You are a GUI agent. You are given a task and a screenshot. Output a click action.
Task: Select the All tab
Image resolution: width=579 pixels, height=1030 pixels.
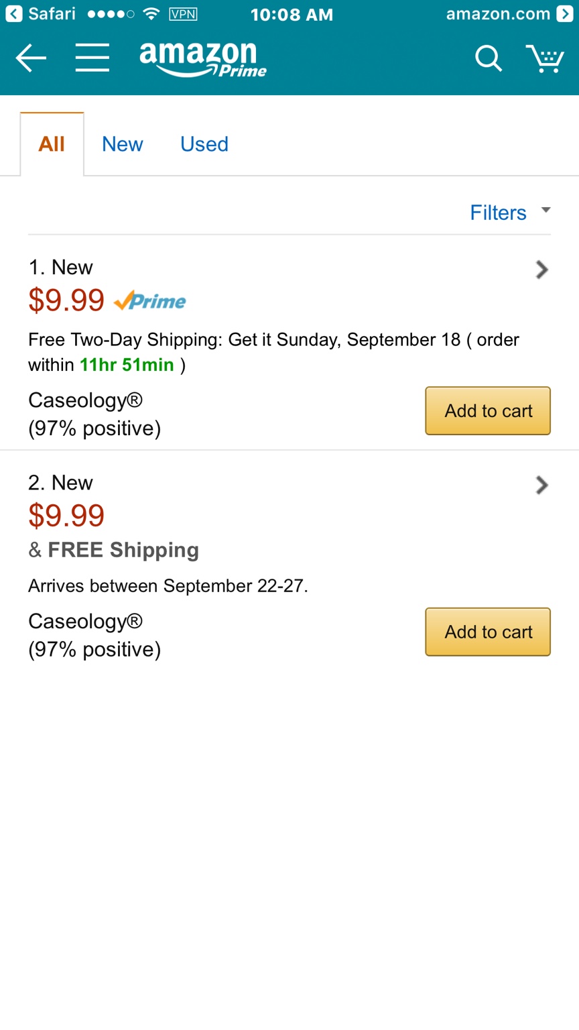pyautogui.click(x=52, y=144)
